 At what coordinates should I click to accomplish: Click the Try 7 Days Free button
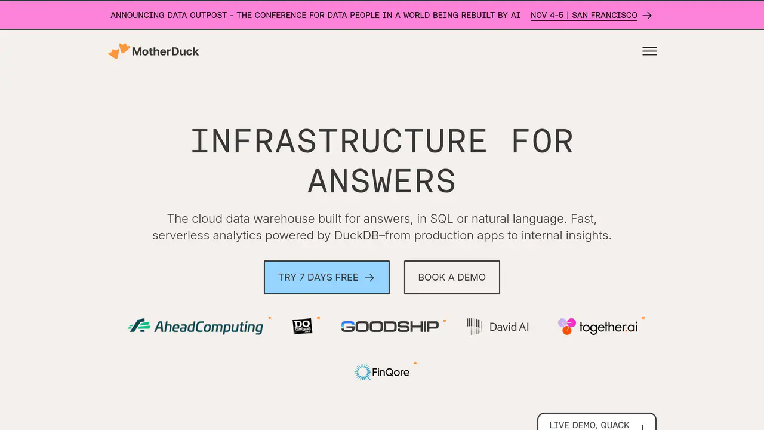pyautogui.click(x=326, y=277)
